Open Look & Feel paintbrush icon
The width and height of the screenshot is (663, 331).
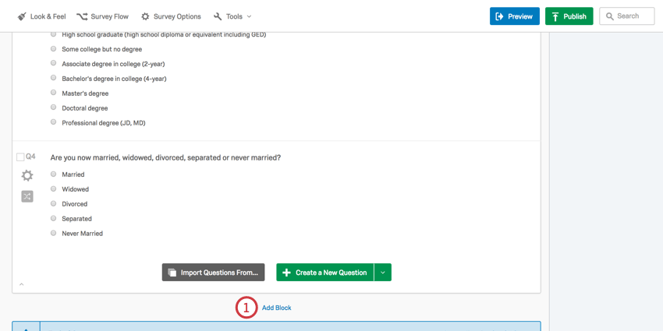click(22, 16)
